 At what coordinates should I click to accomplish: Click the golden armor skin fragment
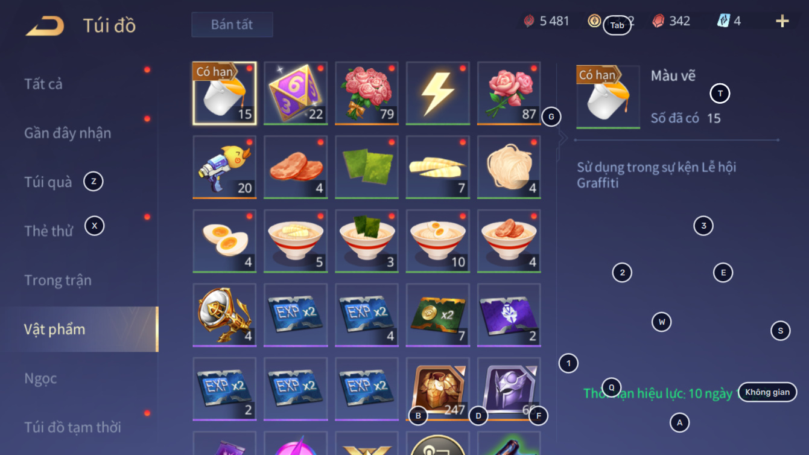click(438, 389)
